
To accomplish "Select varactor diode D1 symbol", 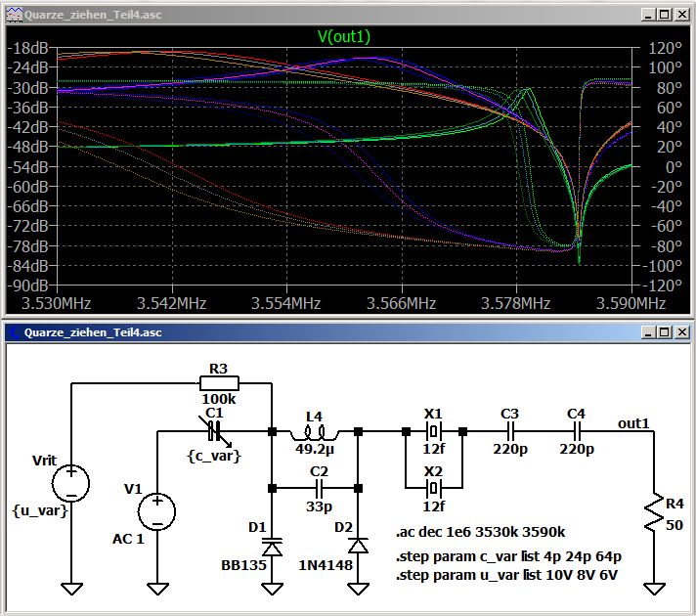I will point(272,548).
